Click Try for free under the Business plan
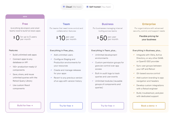The height and width of the screenshot is (118, 174). click(108, 105)
